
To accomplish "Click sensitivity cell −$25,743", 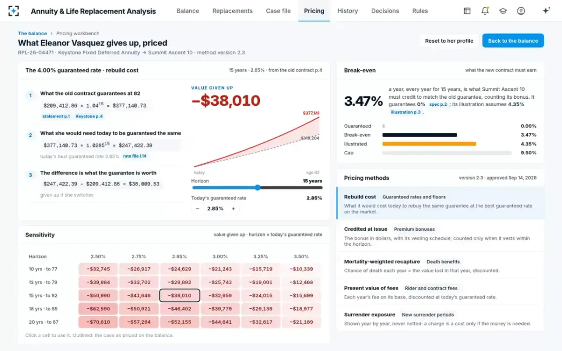I will (x=220, y=282).
